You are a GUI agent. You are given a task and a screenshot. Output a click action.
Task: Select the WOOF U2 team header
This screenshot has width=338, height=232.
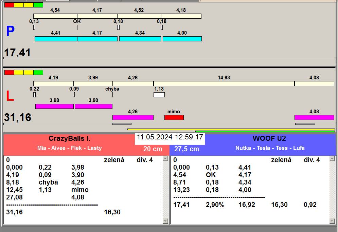pyautogui.click(x=269, y=138)
